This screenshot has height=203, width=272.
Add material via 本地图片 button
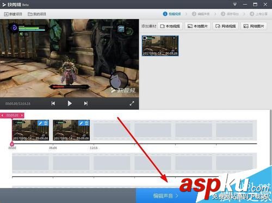pyautogui.click(x=197, y=26)
